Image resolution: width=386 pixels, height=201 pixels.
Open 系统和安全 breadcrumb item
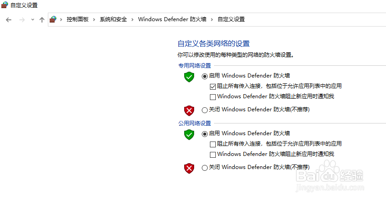click(x=113, y=19)
